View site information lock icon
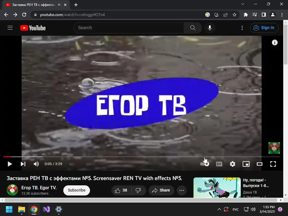 tap(35, 15)
